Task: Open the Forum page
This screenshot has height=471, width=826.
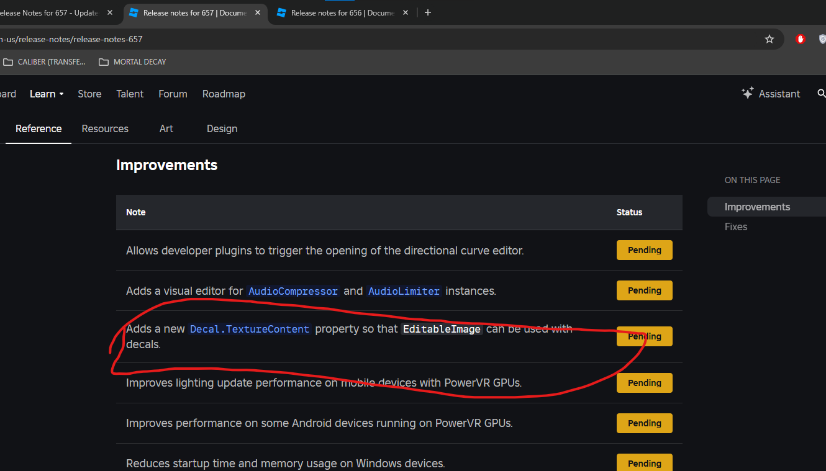Action: [x=172, y=94]
